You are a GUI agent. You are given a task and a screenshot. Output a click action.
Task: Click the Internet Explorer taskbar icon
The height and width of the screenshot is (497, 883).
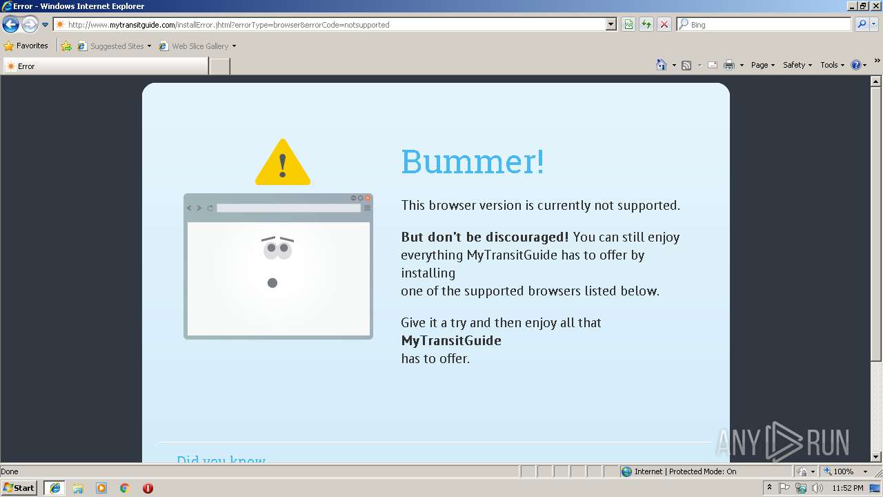tap(54, 488)
